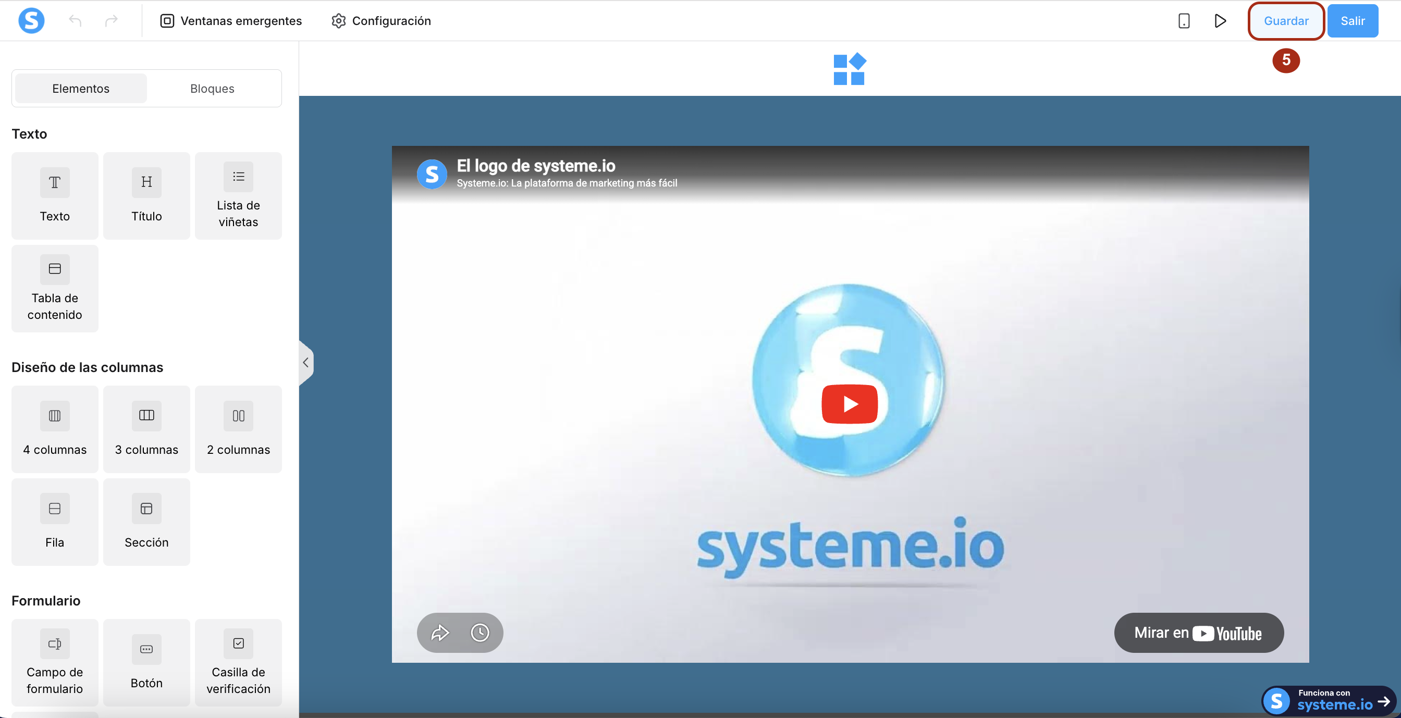Click the preview play icon
The height and width of the screenshot is (718, 1401).
(x=1220, y=21)
